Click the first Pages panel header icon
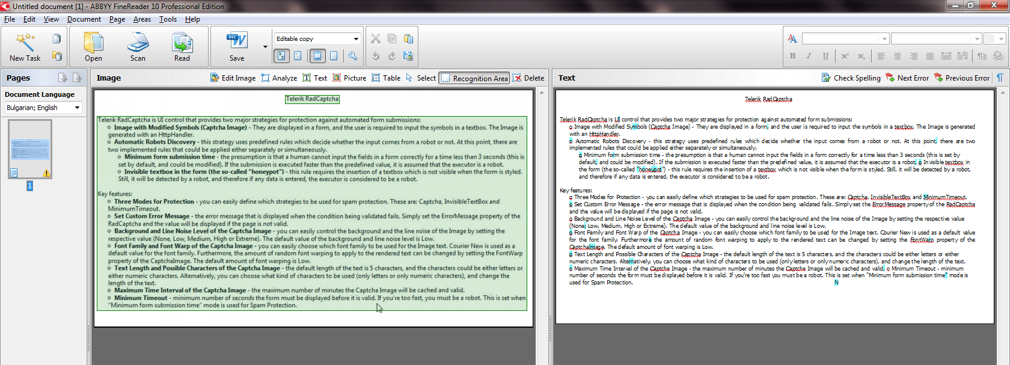 click(x=62, y=78)
